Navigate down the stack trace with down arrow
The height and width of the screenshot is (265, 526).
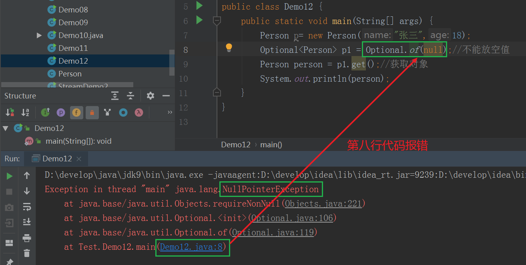[x=27, y=191]
